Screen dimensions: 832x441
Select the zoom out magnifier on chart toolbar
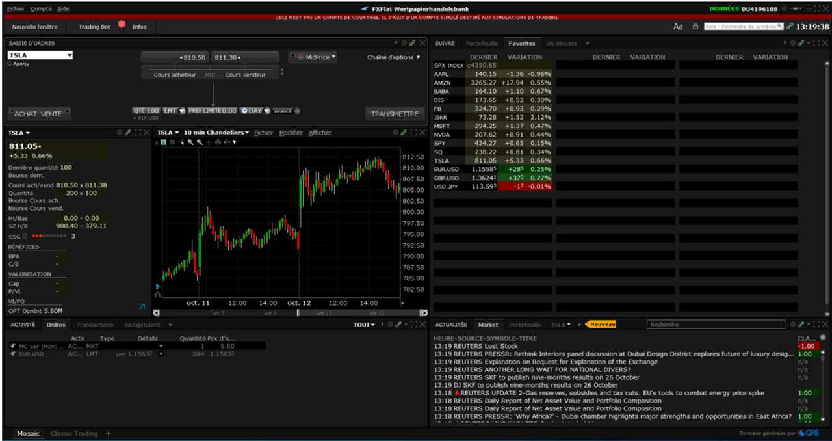click(x=200, y=142)
